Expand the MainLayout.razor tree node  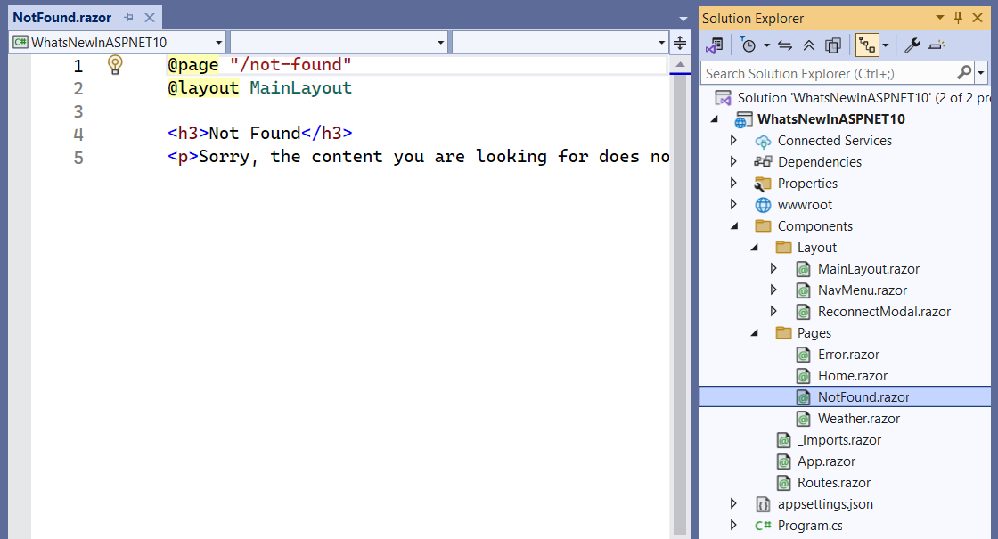click(773, 268)
